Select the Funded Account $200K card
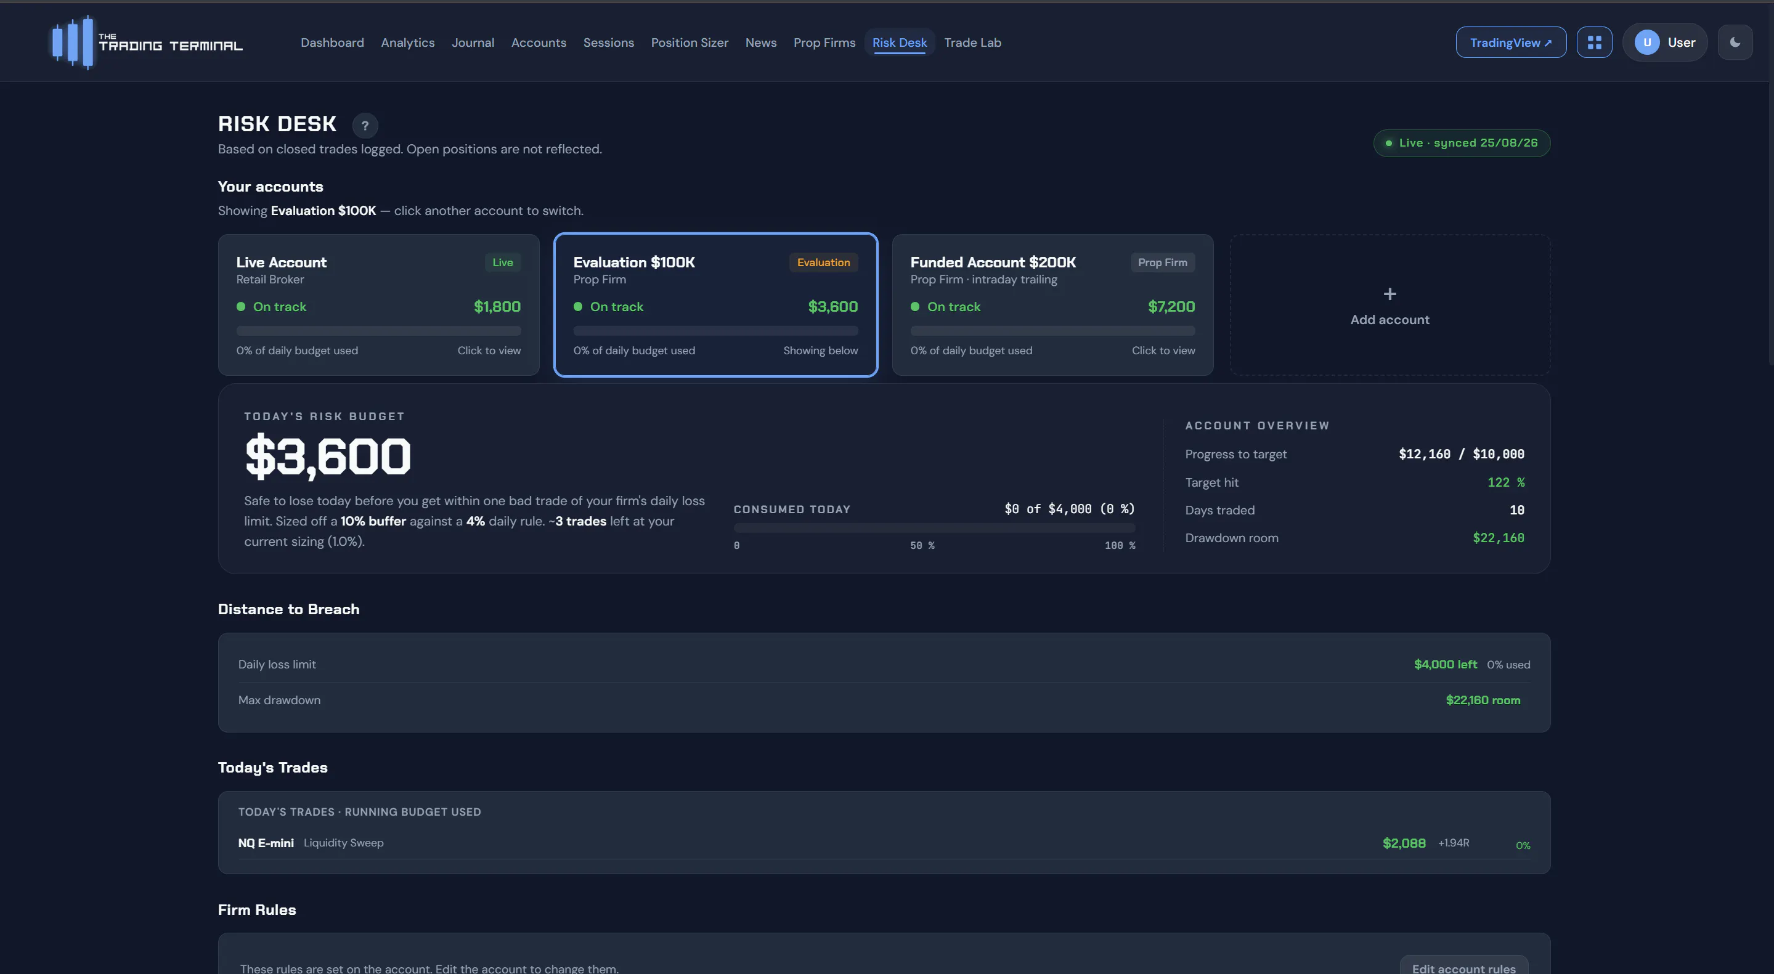 [1052, 305]
